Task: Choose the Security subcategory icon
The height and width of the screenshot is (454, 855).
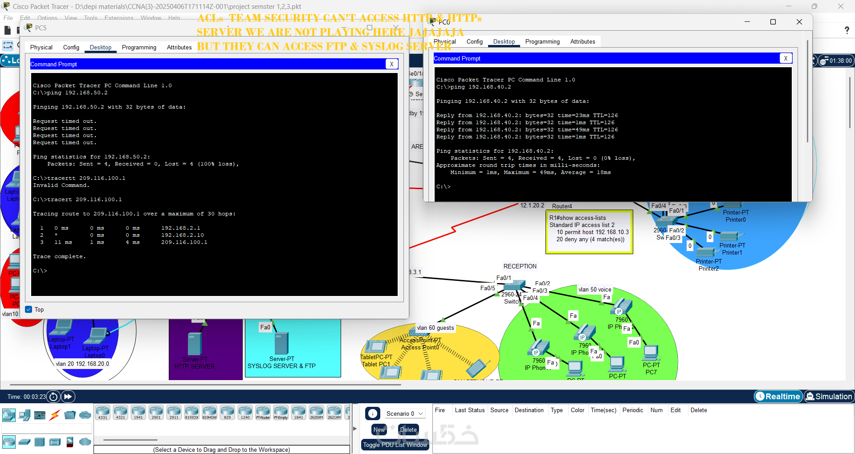Action: (70, 442)
